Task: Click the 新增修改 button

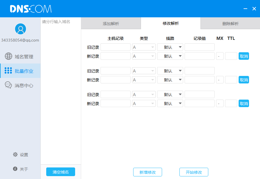Action: [x=148, y=172]
